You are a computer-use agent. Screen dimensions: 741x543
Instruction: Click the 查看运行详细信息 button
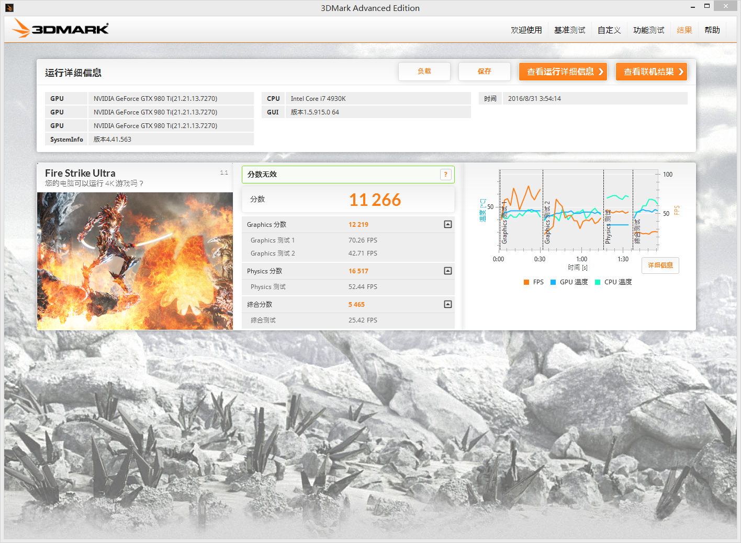pyautogui.click(x=563, y=72)
